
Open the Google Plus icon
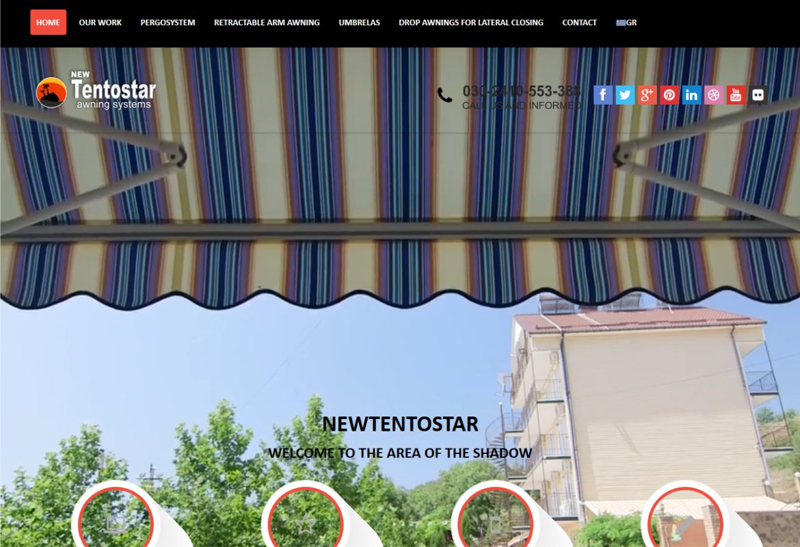[x=647, y=95]
